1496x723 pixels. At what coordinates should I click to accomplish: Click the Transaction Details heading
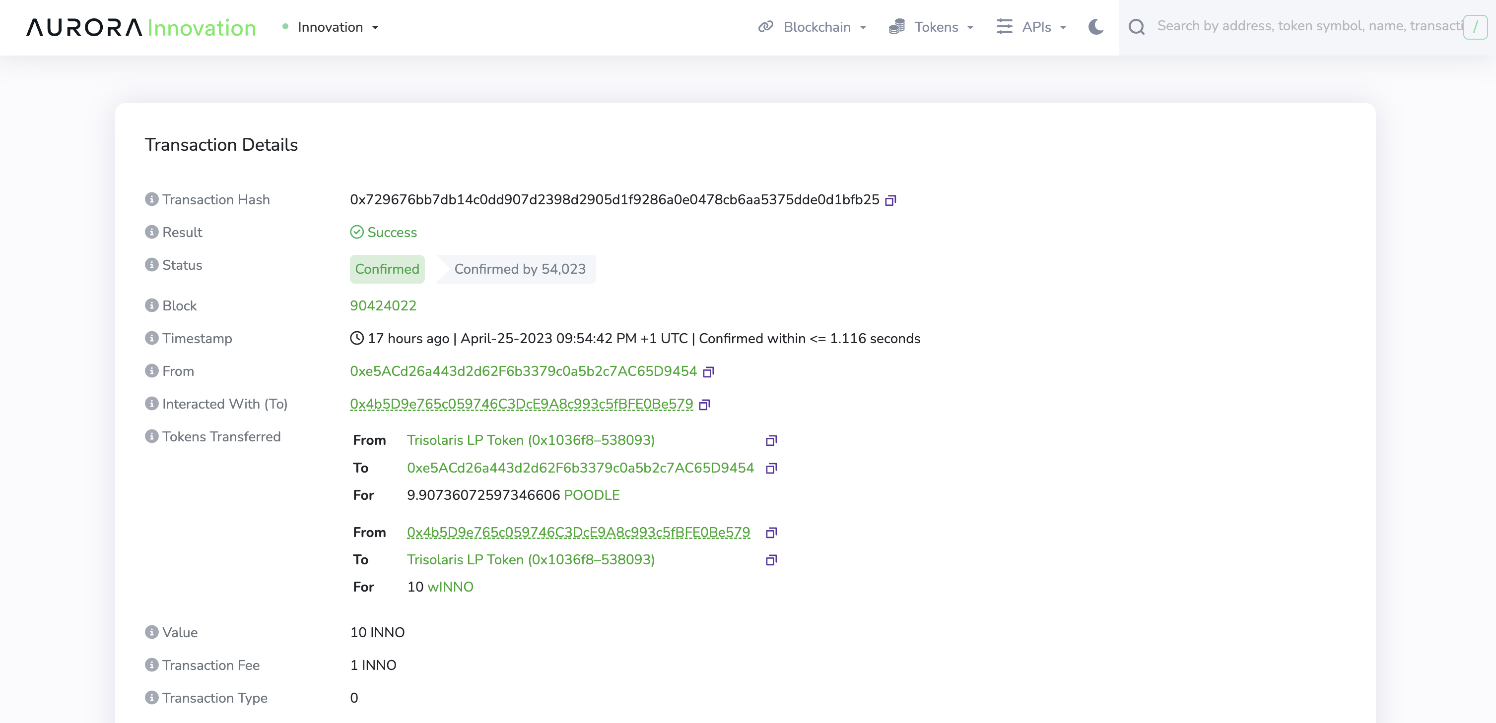221,144
